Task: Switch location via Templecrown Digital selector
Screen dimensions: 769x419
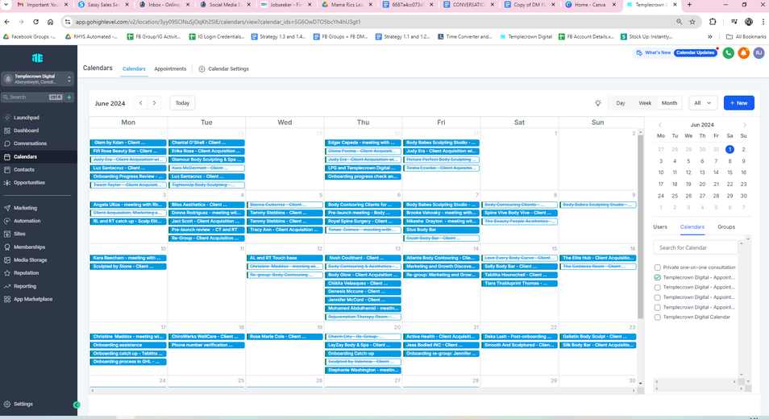Action: [37, 79]
